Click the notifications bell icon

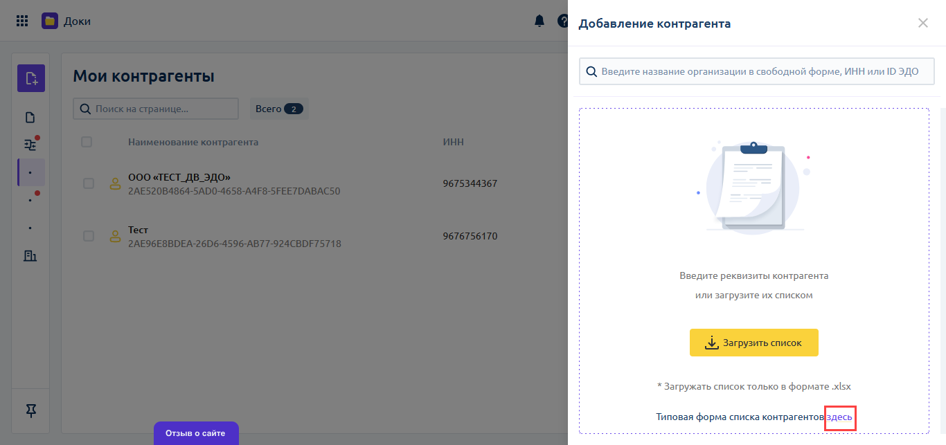[x=539, y=21]
